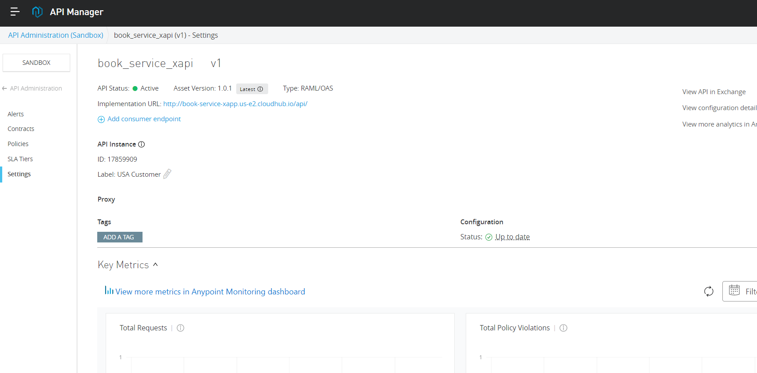Click the Asset Version 1.0.1 text

click(203, 88)
